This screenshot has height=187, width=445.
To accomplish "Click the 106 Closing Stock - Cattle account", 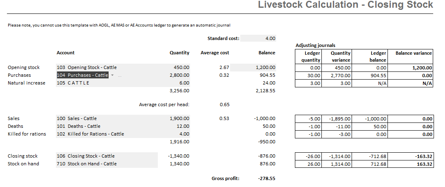I will coord(86,156).
